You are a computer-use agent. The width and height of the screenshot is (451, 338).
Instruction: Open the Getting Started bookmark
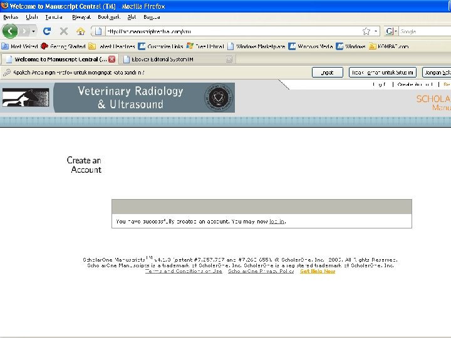[63, 46]
